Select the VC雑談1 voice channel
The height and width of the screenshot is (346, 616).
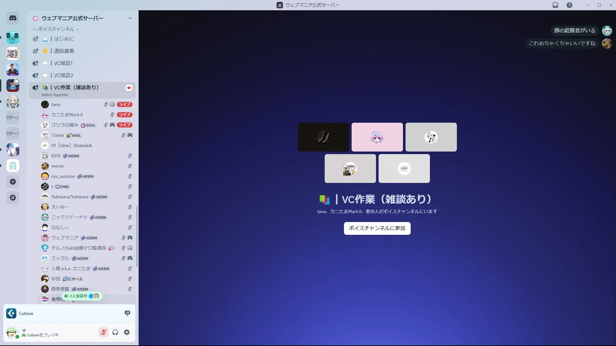pyautogui.click(x=63, y=63)
